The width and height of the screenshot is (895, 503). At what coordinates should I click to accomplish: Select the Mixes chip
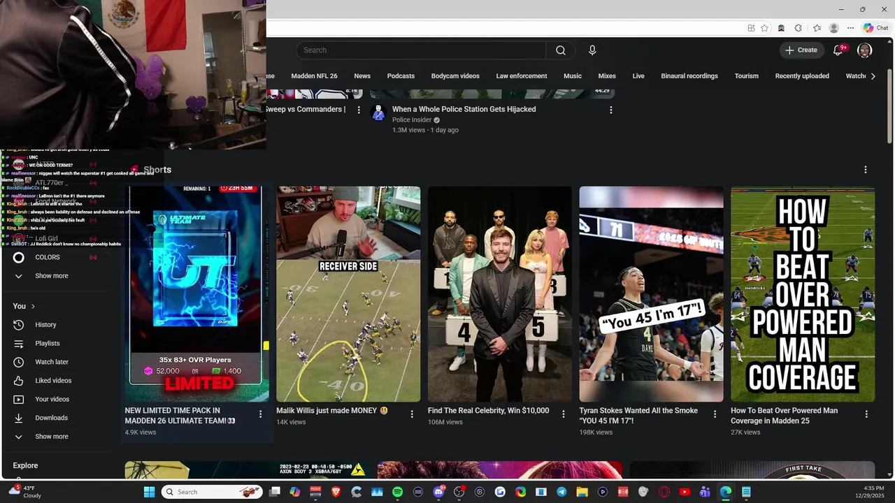pyautogui.click(x=607, y=76)
